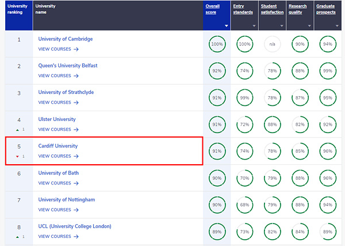Click Ulster's 88% student satisfaction circle
The width and height of the screenshot is (345, 246).
pyautogui.click(x=273, y=124)
